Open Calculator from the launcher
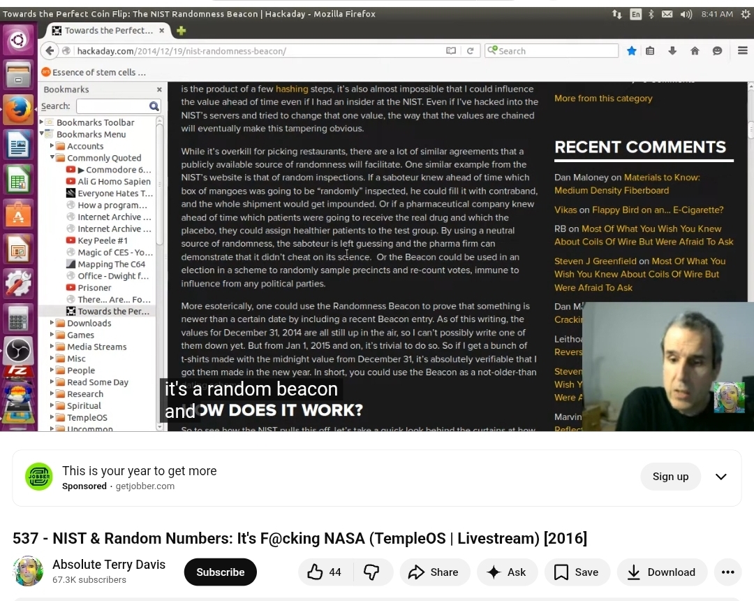 [18, 319]
